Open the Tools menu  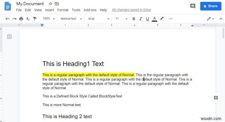76,10
